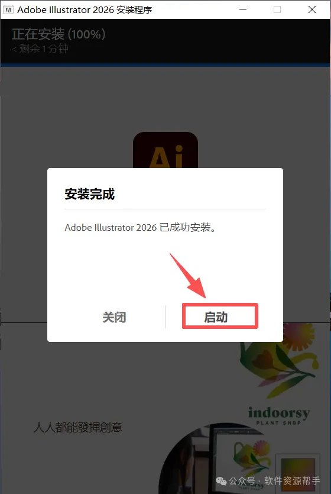Click the indoorsy plant shop logo

point(278,415)
